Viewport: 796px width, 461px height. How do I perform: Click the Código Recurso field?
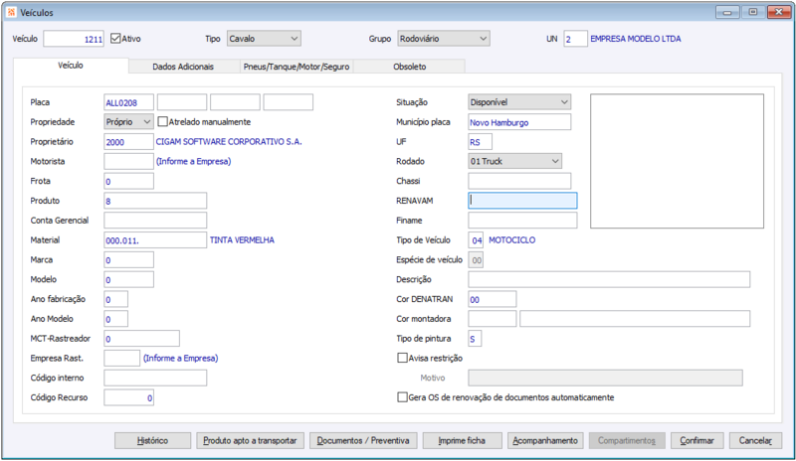[128, 397]
